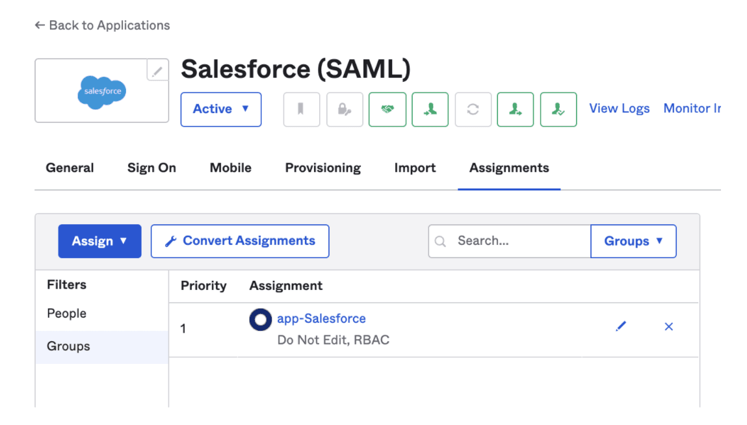Remove the app-Salesforce assignment with X icon
The height and width of the screenshot is (425, 747).
668,327
